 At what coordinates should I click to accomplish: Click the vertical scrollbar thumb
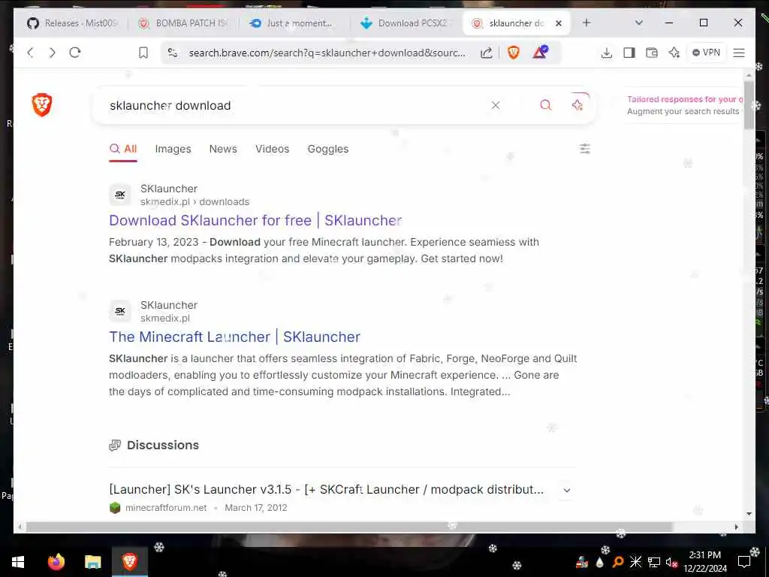point(749,105)
